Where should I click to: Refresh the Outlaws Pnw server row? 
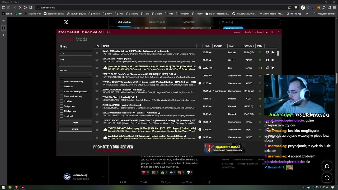pyautogui.click(x=267, y=68)
